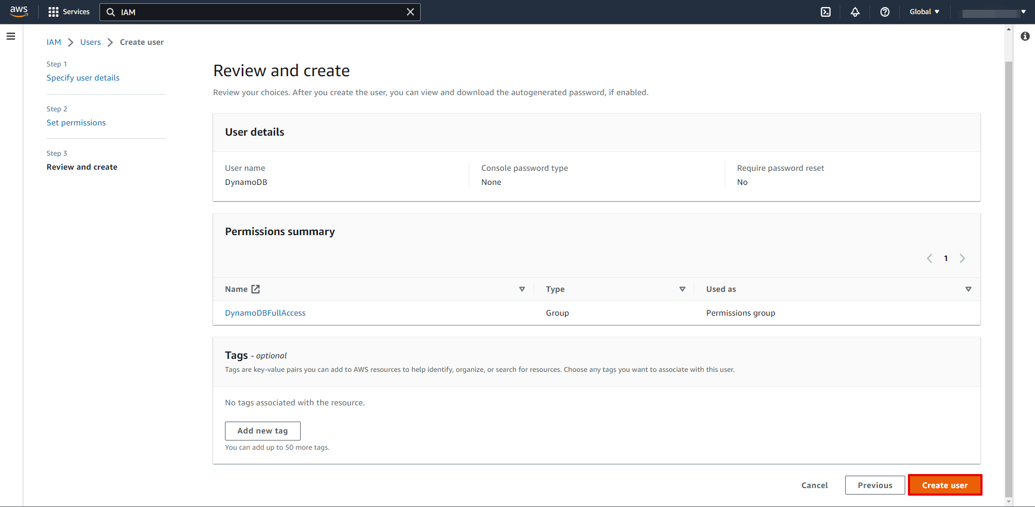Screen dimensions: 1035x507
Task: Clear the IAM search text
Action: coord(410,12)
